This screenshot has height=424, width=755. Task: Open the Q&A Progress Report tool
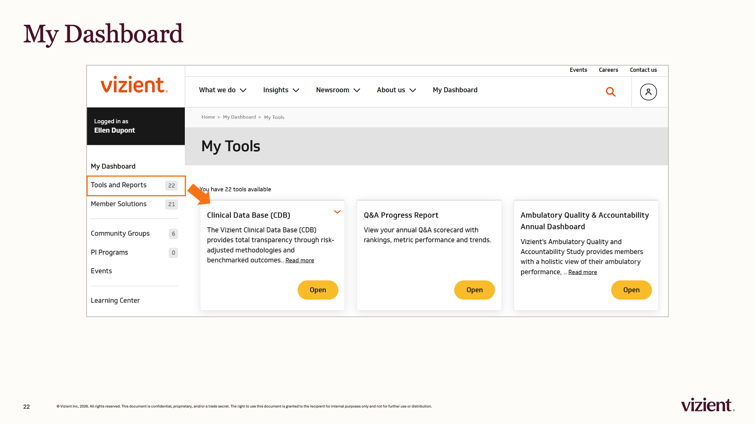tap(474, 290)
